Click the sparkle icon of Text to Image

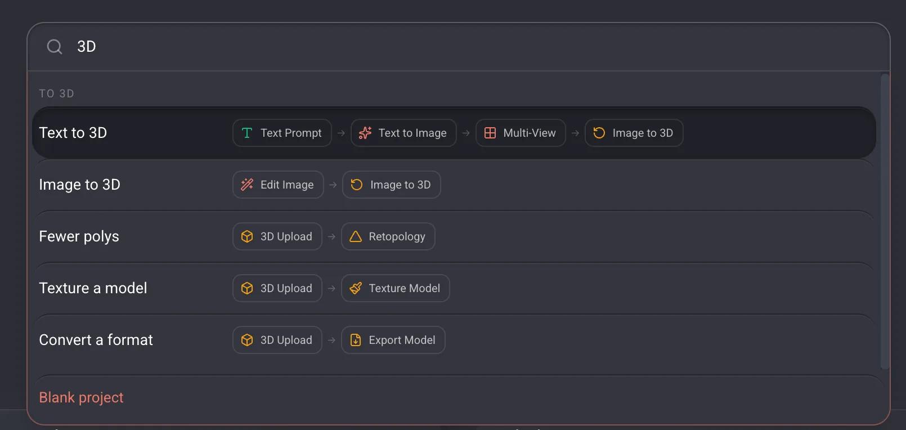pos(365,133)
